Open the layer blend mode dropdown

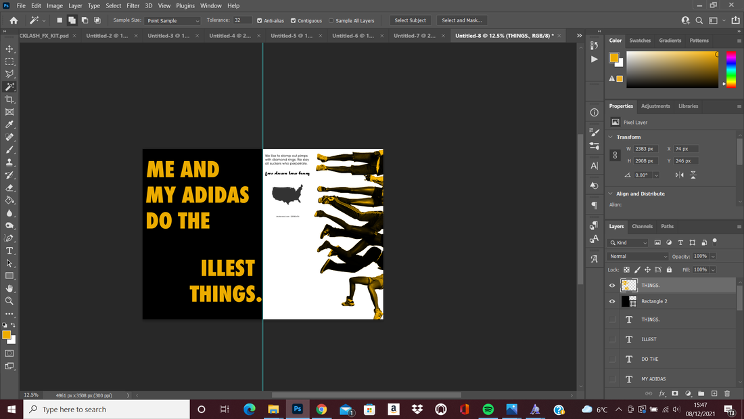[x=638, y=257]
